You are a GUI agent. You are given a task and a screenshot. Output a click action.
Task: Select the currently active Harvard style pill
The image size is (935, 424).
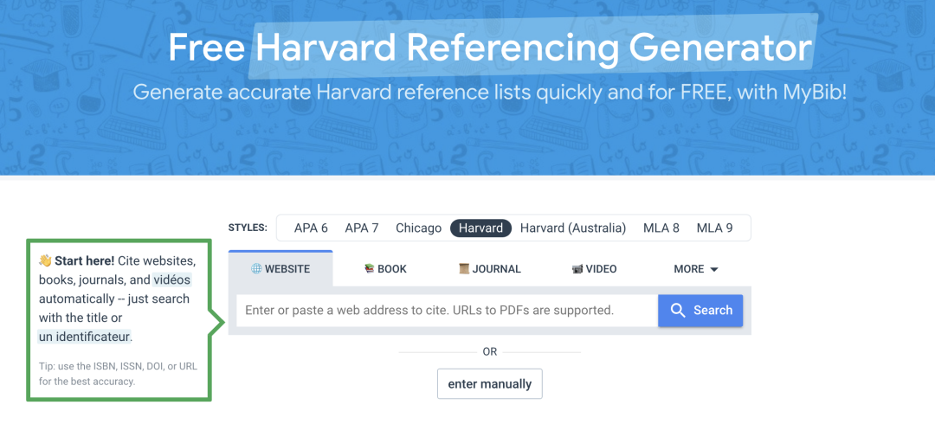click(481, 228)
